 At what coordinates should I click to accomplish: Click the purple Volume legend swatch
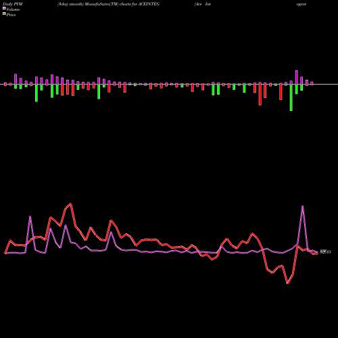[4, 8]
